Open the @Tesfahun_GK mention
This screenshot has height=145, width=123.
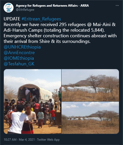click(19, 64)
